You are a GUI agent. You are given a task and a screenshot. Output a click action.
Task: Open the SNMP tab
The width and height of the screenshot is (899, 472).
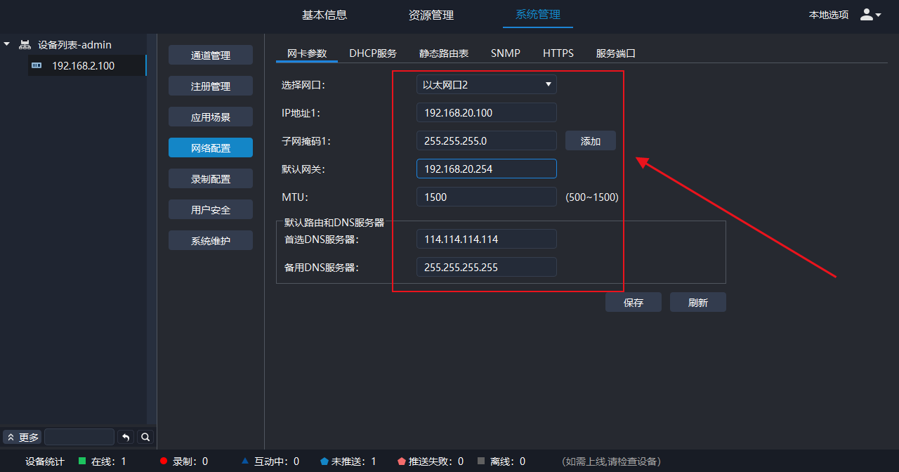[506, 53]
